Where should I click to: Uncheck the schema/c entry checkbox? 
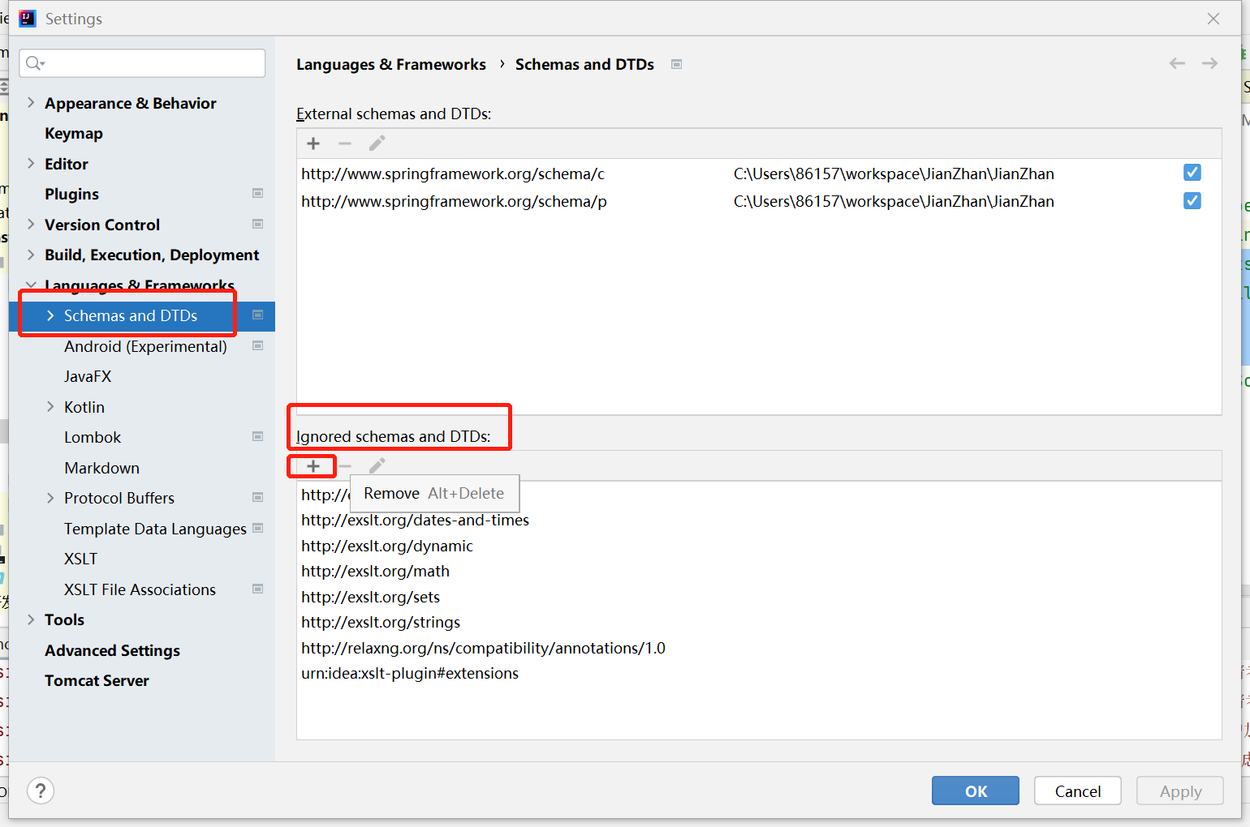point(1192,172)
